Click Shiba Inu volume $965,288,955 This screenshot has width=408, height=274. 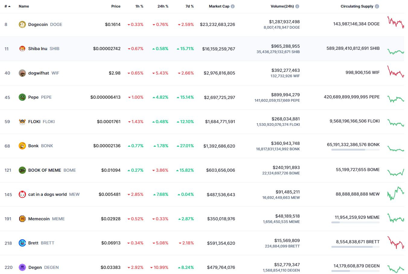tap(285, 46)
